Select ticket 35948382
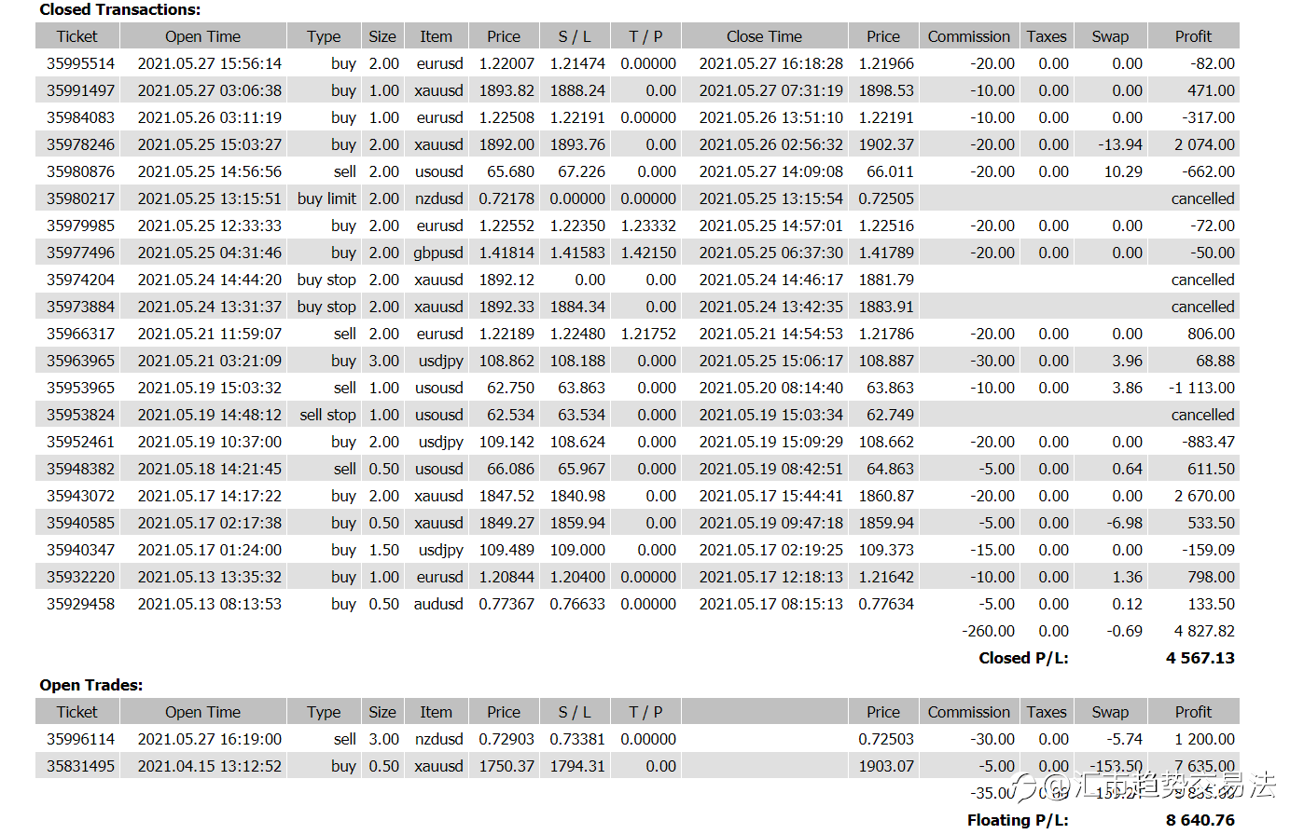 click(81, 469)
